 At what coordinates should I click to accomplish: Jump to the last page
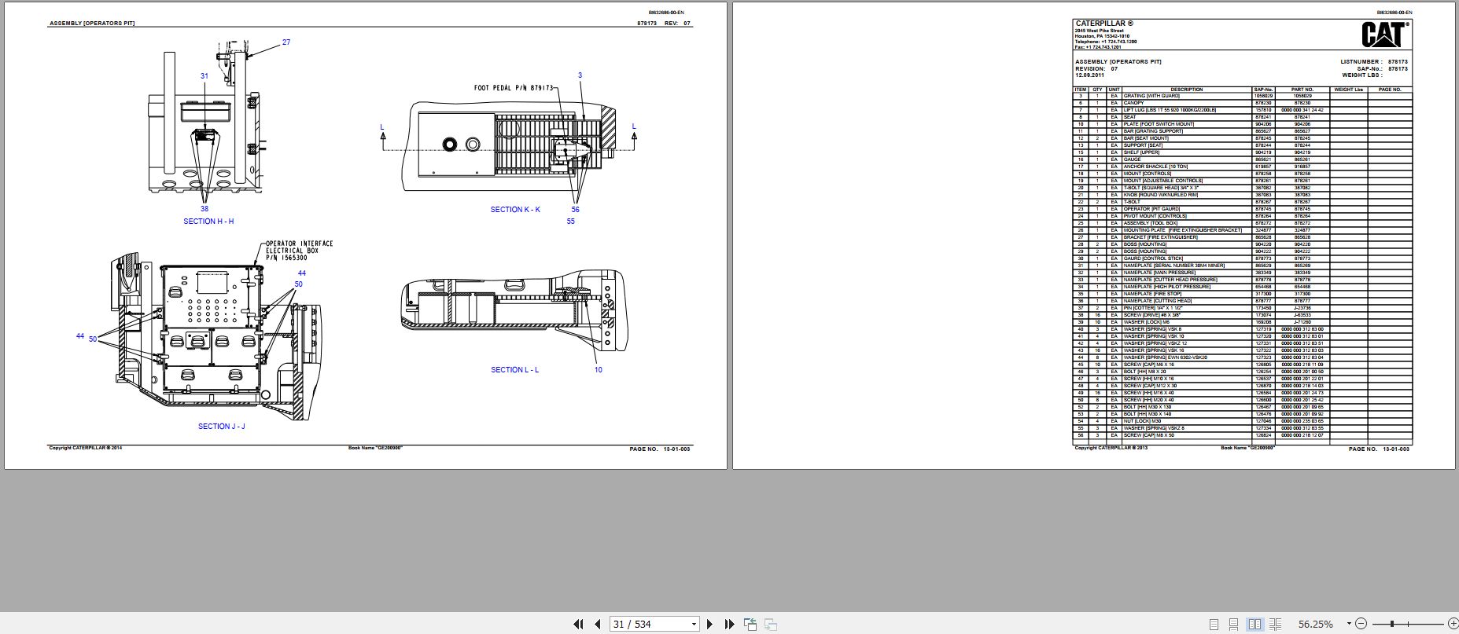click(x=729, y=624)
